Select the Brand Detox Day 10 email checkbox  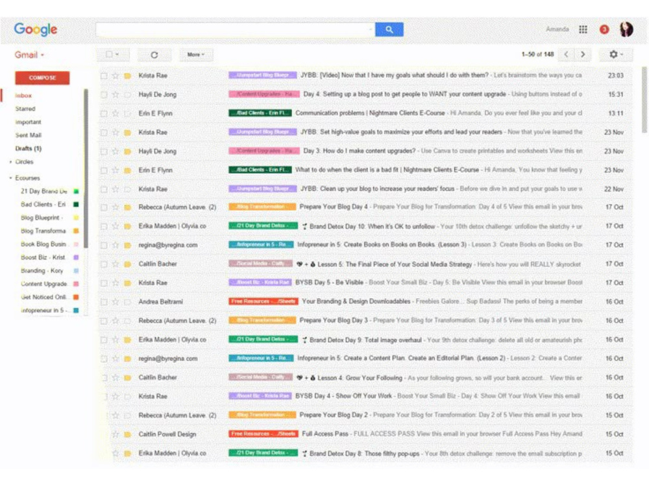[104, 226]
